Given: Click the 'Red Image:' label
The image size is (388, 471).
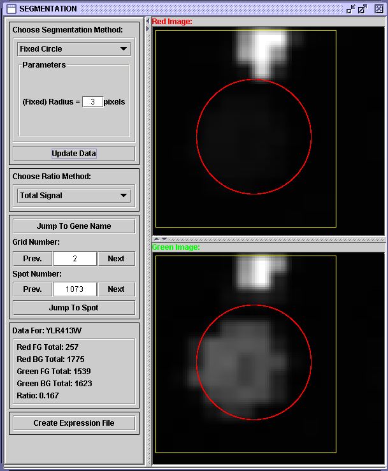Looking at the screenshot, I should point(172,22).
